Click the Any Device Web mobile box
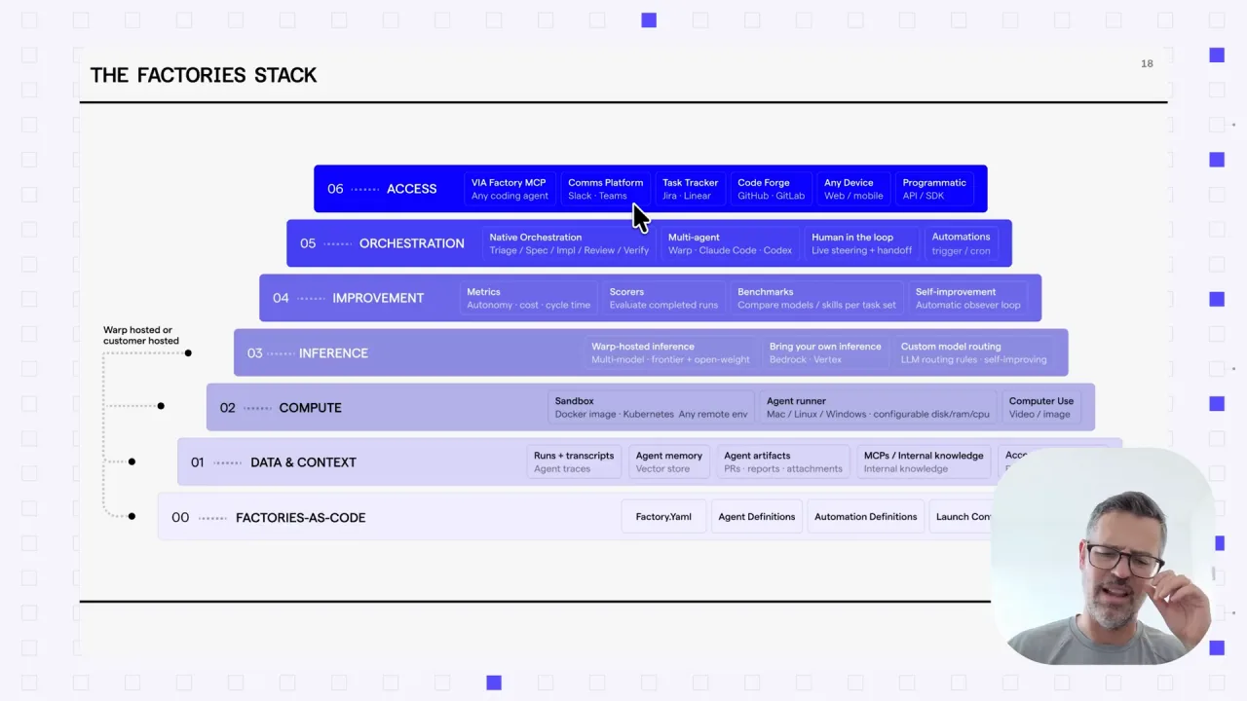Image resolution: width=1247 pixels, height=701 pixels. [x=852, y=189]
